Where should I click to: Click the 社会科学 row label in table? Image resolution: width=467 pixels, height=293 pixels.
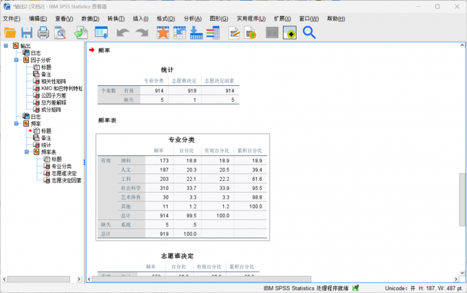pos(130,188)
